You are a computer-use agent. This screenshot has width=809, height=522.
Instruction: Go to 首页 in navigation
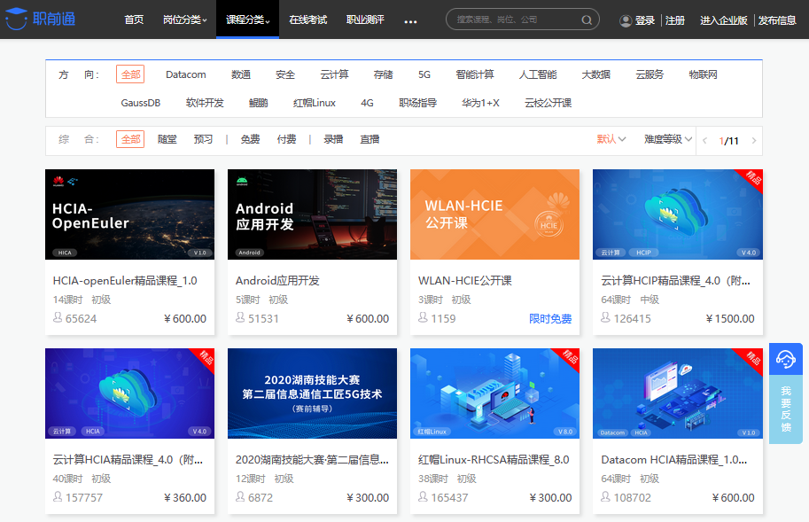[134, 19]
